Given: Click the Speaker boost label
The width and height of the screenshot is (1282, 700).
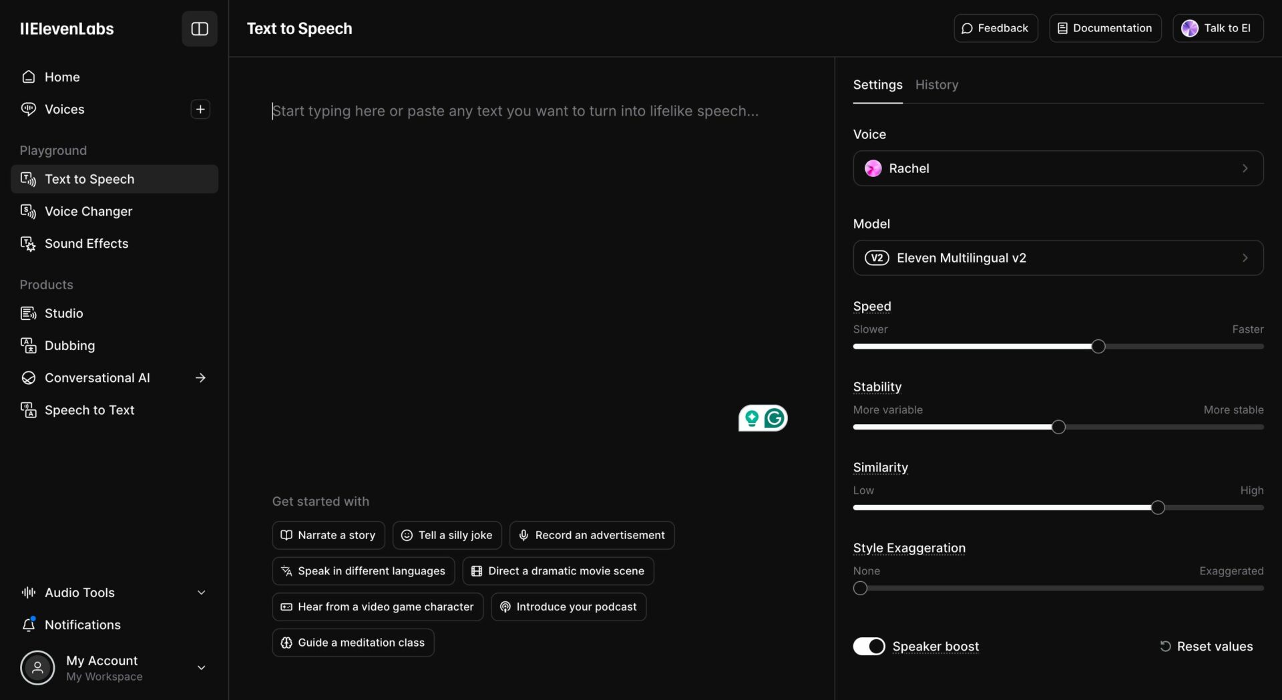Looking at the screenshot, I should pos(935,647).
